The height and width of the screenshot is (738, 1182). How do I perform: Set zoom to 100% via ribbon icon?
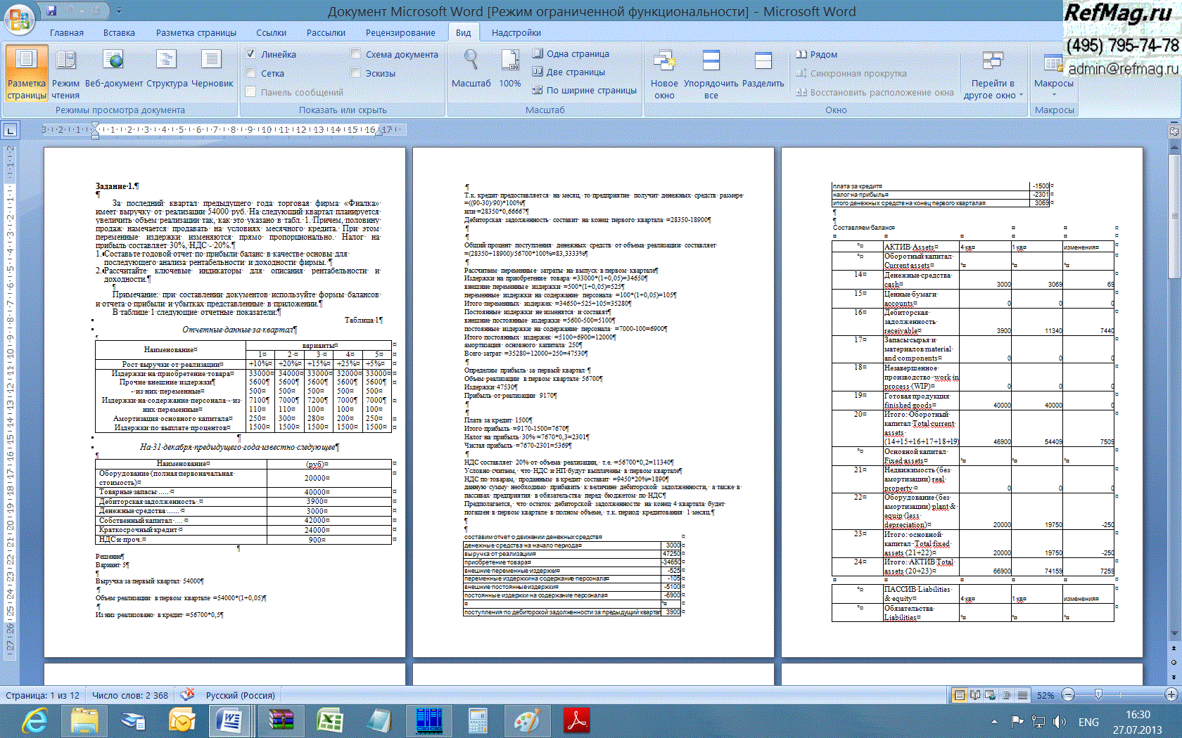[510, 70]
